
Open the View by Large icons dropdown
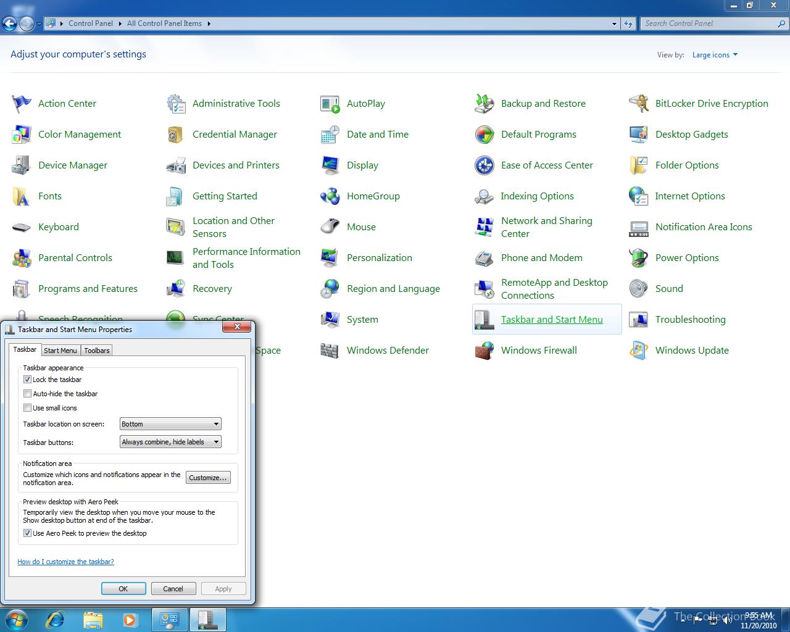(715, 55)
